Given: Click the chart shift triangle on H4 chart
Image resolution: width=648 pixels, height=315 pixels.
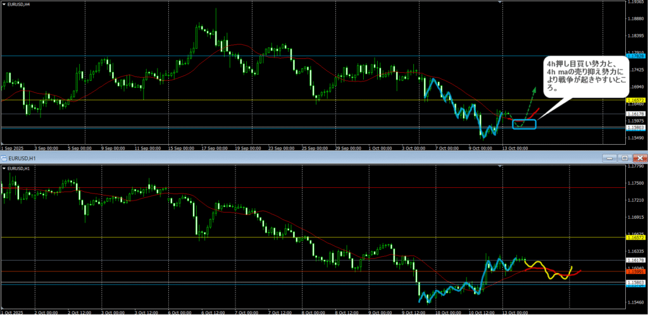Looking at the screenshot, I should point(501,3).
